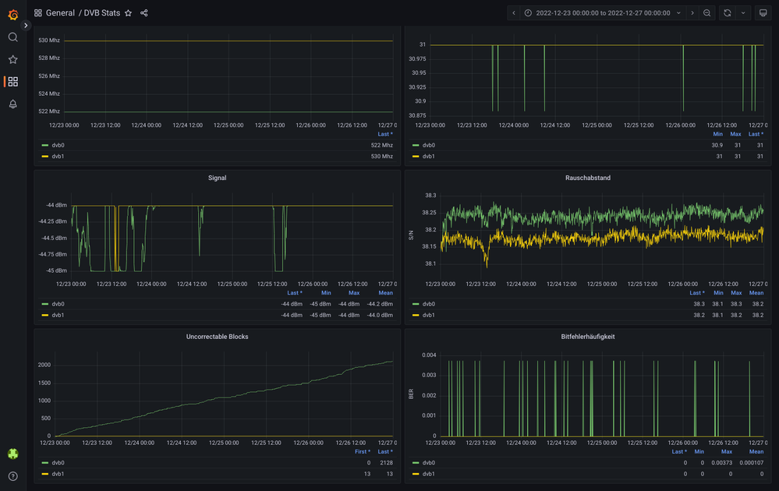Open the search icon in the sidebar
779x491 pixels.
(x=12, y=37)
